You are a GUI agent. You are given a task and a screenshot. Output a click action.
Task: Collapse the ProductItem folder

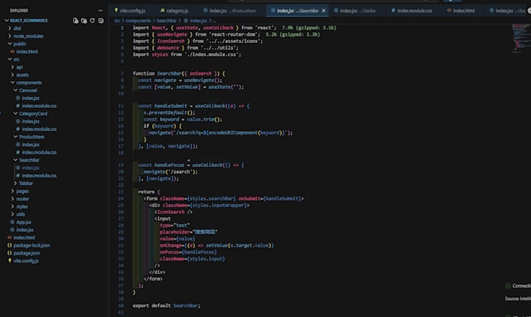(x=16, y=137)
